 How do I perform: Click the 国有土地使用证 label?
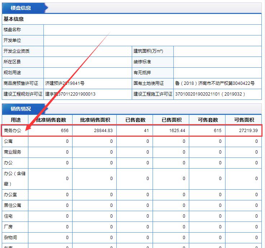(x=149, y=83)
